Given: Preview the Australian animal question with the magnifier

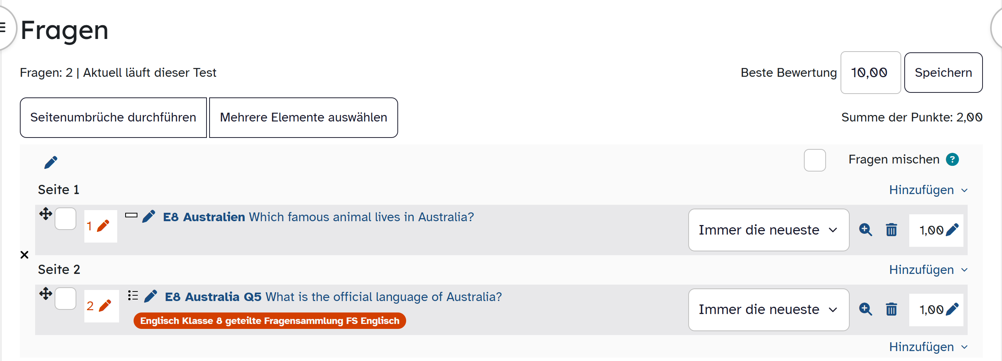Looking at the screenshot, I should point(865,230).
